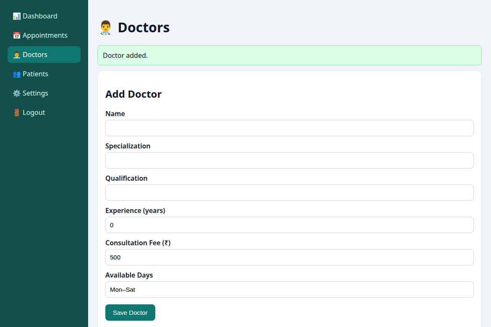This screenshot has height=327, width=491.
Task: Click the 'Name' field label
Action: click(x=115, y=114)
